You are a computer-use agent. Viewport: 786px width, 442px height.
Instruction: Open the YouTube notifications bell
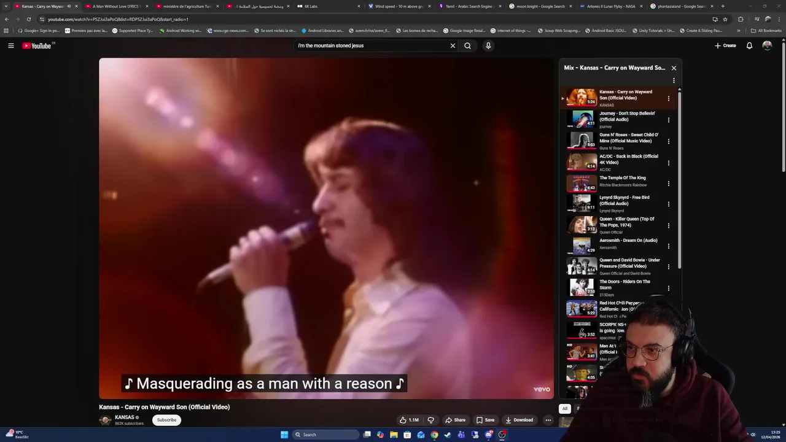point(749,45)
